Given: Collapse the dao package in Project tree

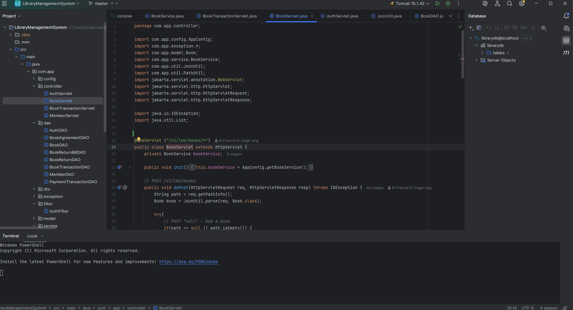Looking at the screenshot, I should [x=34, y=123].
